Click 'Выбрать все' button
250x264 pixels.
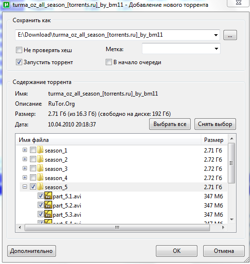(x=170, y=124)
